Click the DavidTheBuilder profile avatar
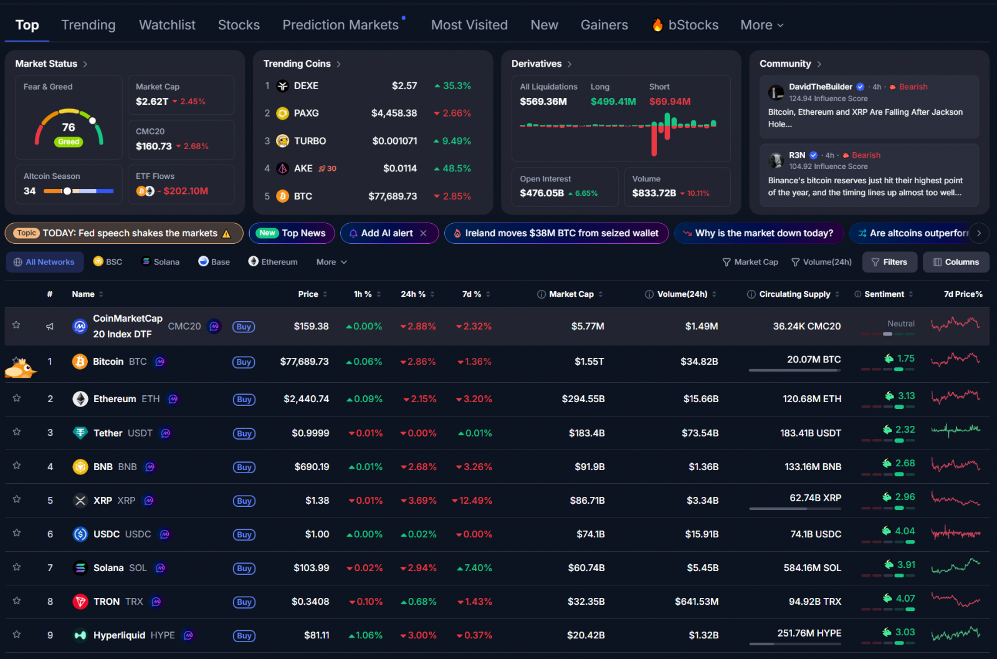This screenshot has width=997, height=659. (x=776, y=92)
